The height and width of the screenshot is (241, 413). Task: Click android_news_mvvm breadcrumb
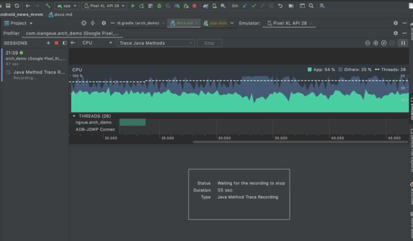point(22,15)
